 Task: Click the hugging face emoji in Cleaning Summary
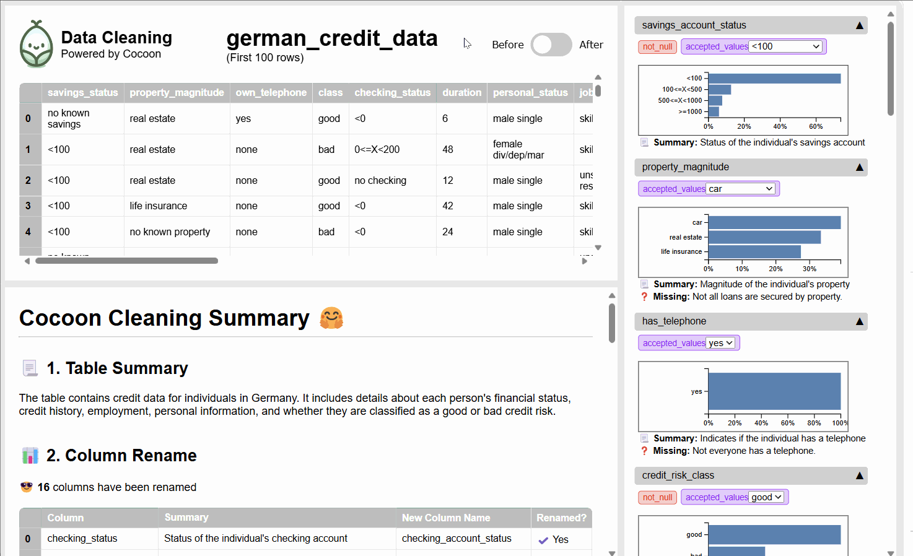(x=331, y=318)
